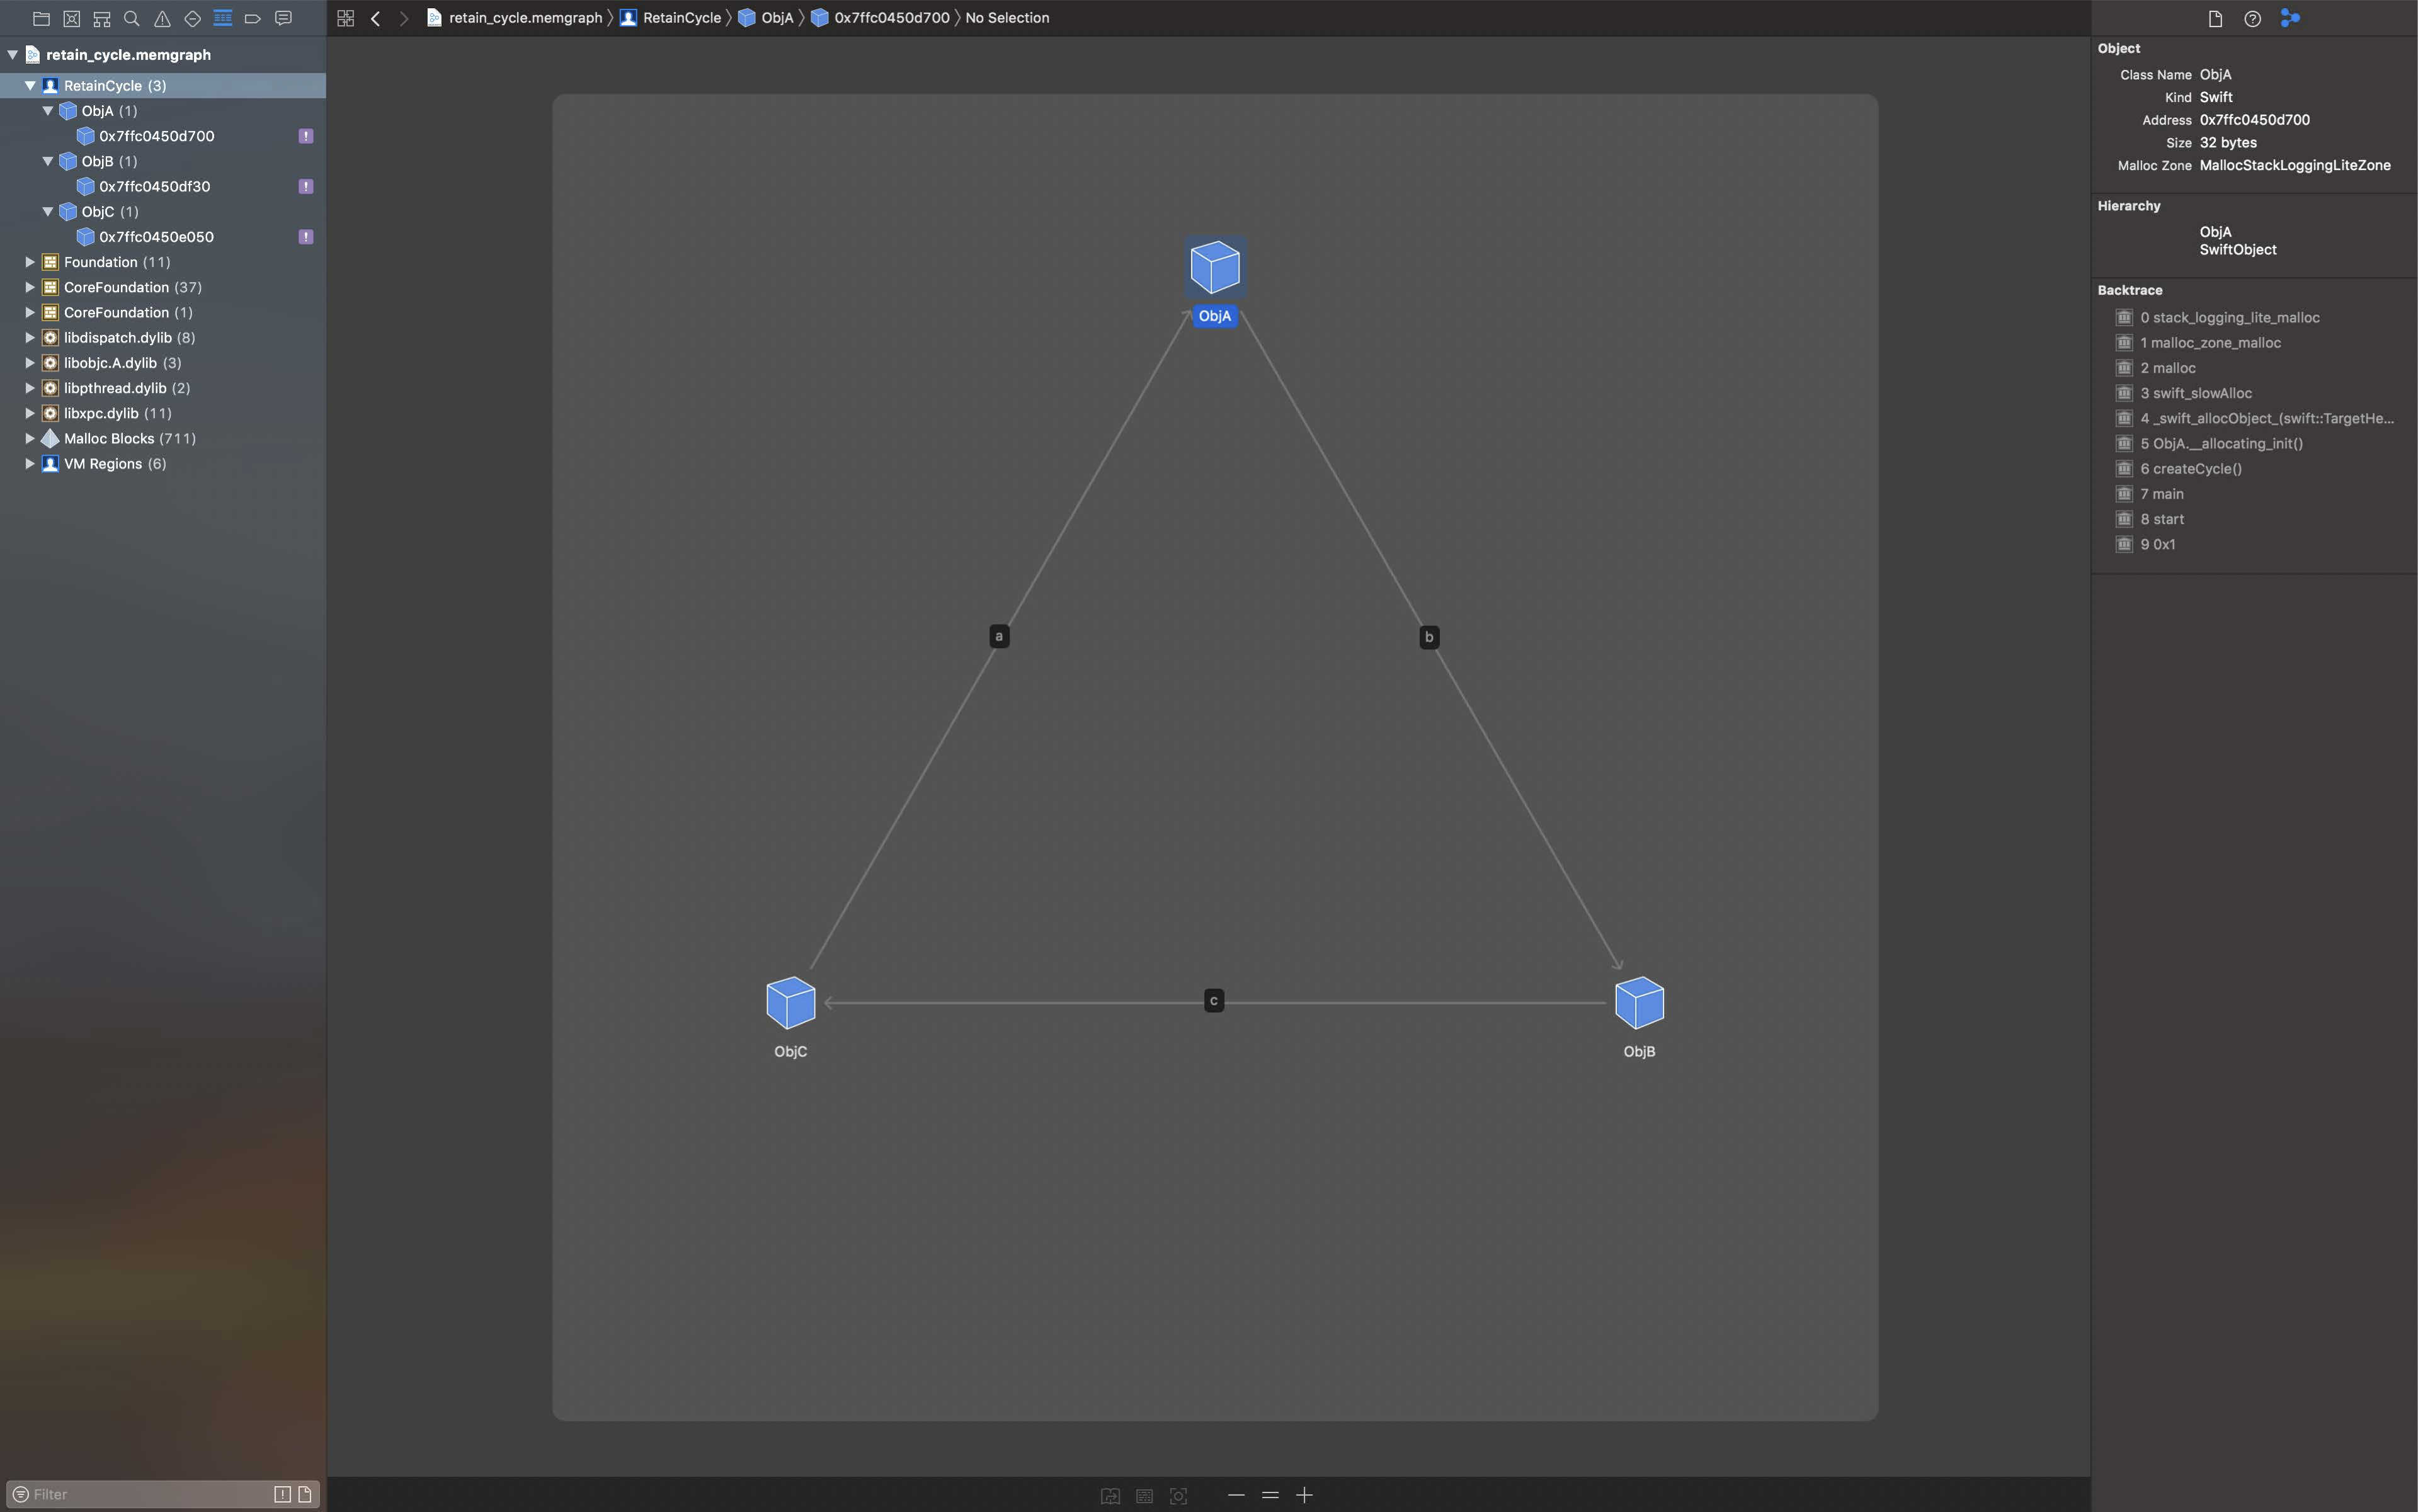
Task: Expand the libdispatch.dylib (8) group
Action: pos(30,338)
